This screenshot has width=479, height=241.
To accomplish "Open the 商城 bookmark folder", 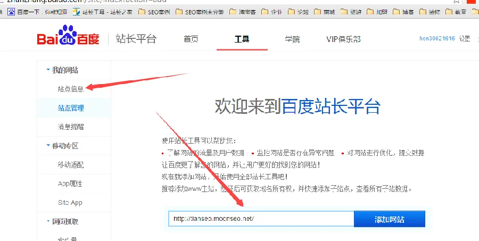I will point(325,12).
